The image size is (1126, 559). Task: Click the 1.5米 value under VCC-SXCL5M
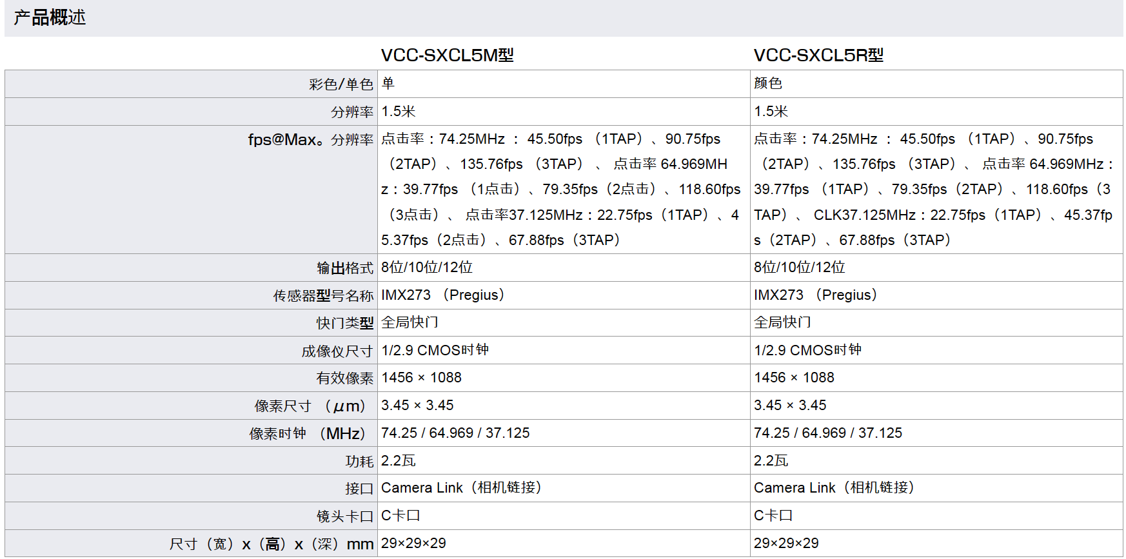[x=399, y=112]
